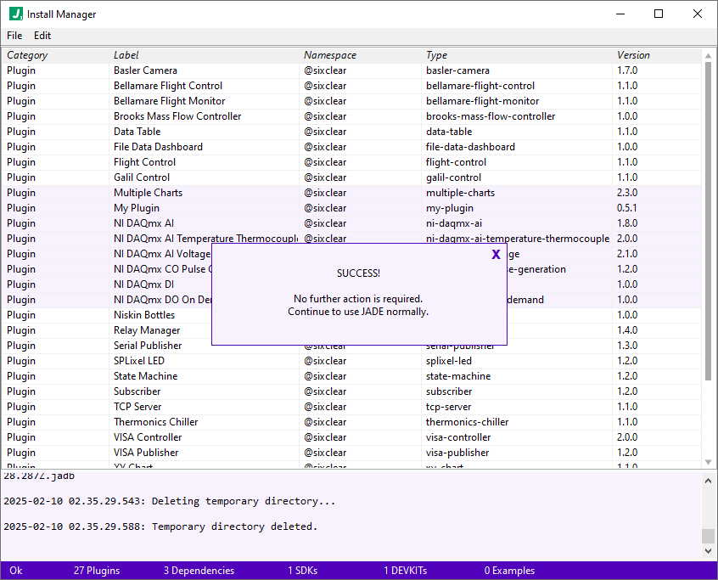Click the 3 Dependencies status item
This screenshot has height=580, width=718.
(x=199, y=570)
